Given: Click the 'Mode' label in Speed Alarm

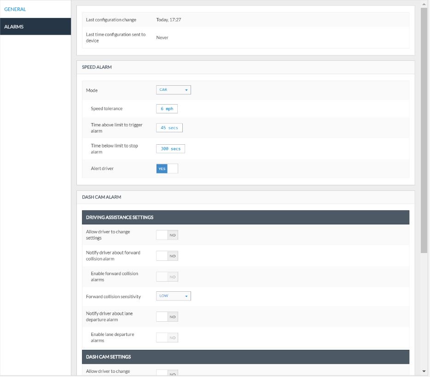Looking at the screenshot, I should pyautogui.click(x=92, y=90).
